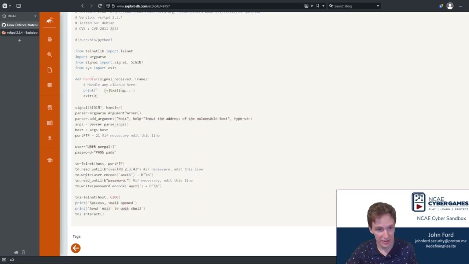
Task: Click the exploit-db.com address field
Action: (209, 6)
